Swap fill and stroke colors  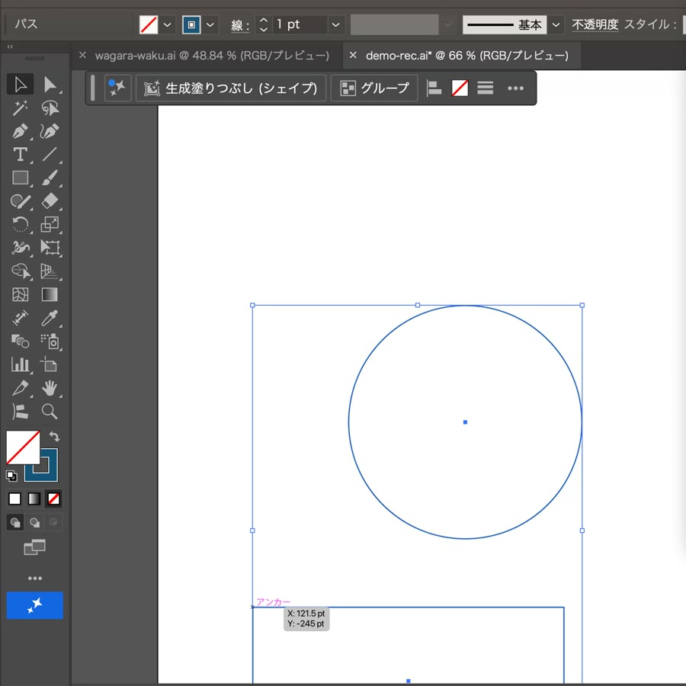click(x=54, y=436)
